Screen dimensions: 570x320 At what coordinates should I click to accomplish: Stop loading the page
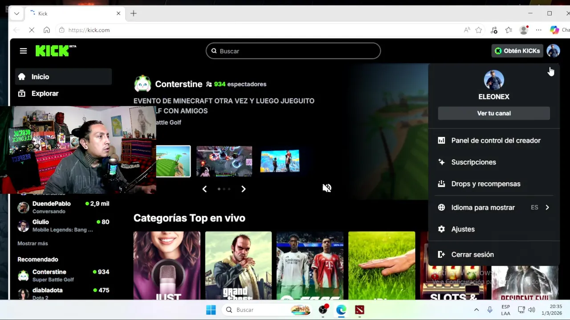pos(32,30)
